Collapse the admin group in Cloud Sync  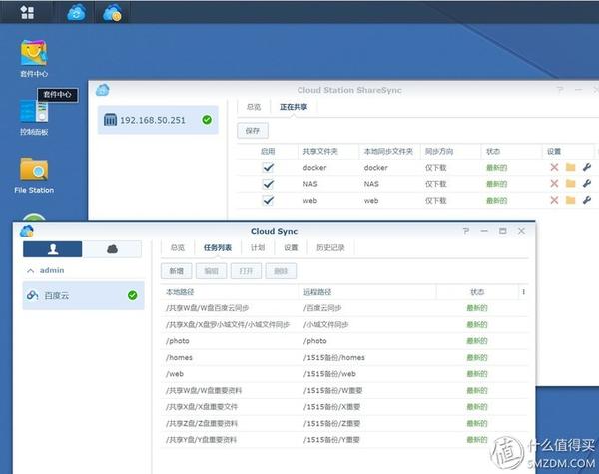[x=31, y=270]
